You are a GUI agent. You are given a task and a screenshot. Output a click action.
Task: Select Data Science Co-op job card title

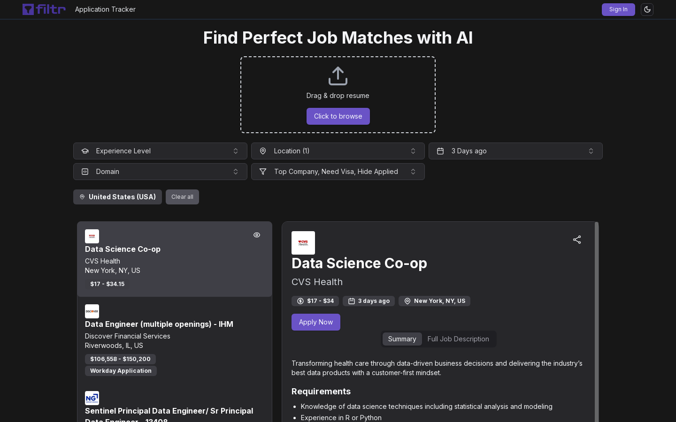point(123,249)
